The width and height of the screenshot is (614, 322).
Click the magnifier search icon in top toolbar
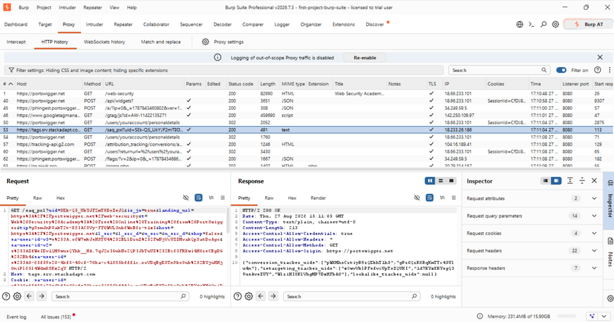coord(543,25)
